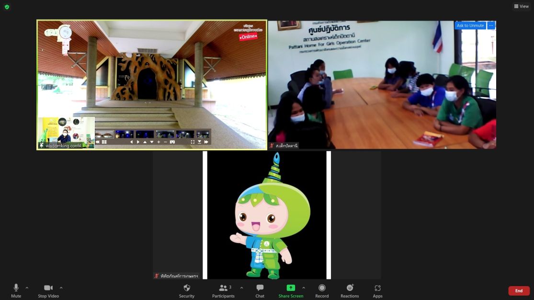Open the Security shield menu
Screen dimensions: 534x300
(x=187, y=291)
